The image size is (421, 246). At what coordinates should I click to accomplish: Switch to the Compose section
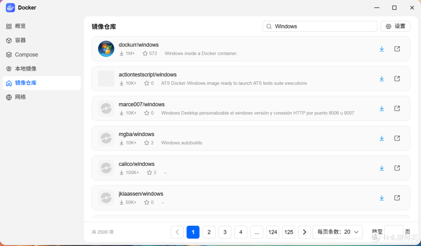tap(42, 55)
